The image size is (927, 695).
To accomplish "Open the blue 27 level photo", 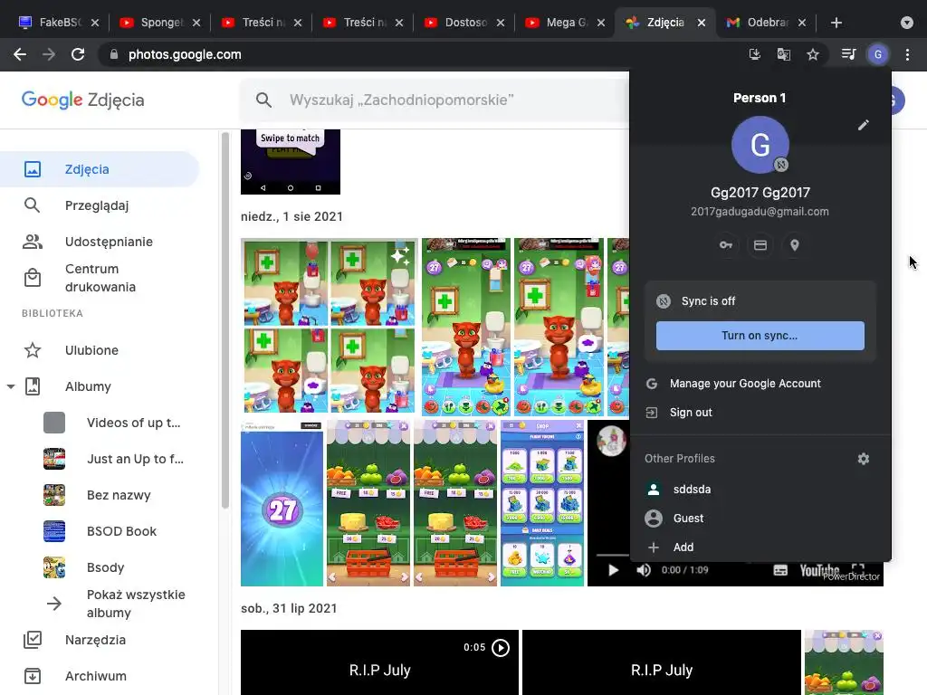I will tap(282, 503).
